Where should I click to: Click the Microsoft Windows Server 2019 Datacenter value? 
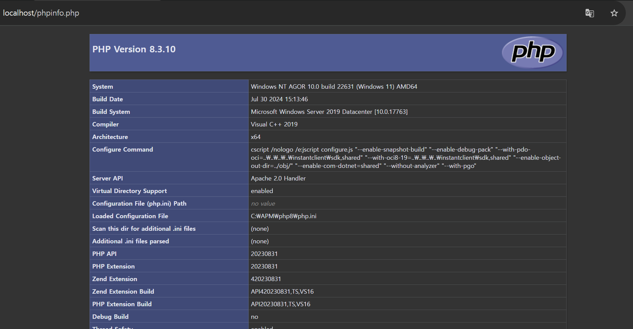pos(329,112)
